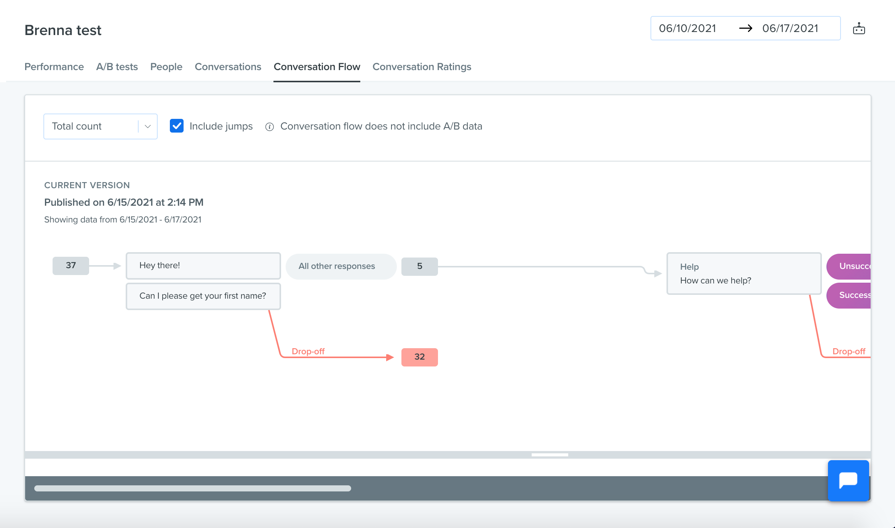
Task: Edit the end date 06/17/2021
Action: pyautogui.click(x=790, y=28)
